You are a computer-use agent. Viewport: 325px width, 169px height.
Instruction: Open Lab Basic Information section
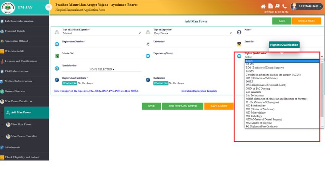click(24, 21)
